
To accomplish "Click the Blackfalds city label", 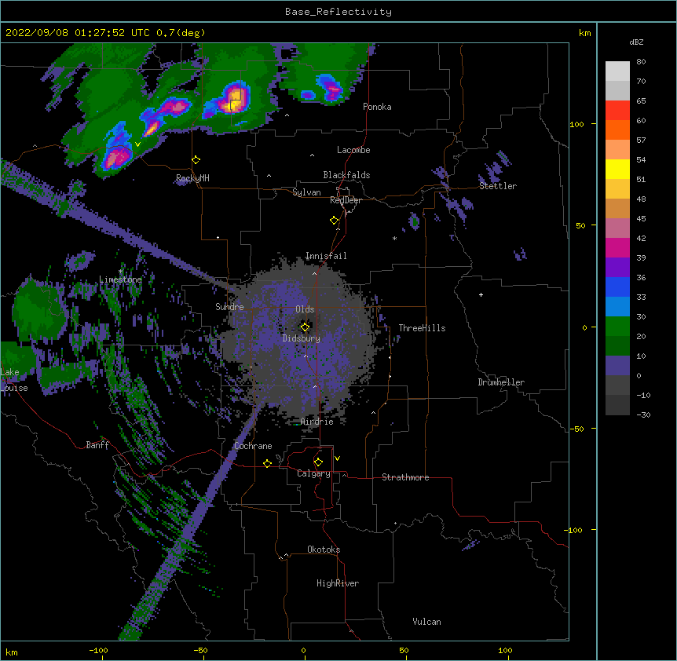I will [346, 175].
